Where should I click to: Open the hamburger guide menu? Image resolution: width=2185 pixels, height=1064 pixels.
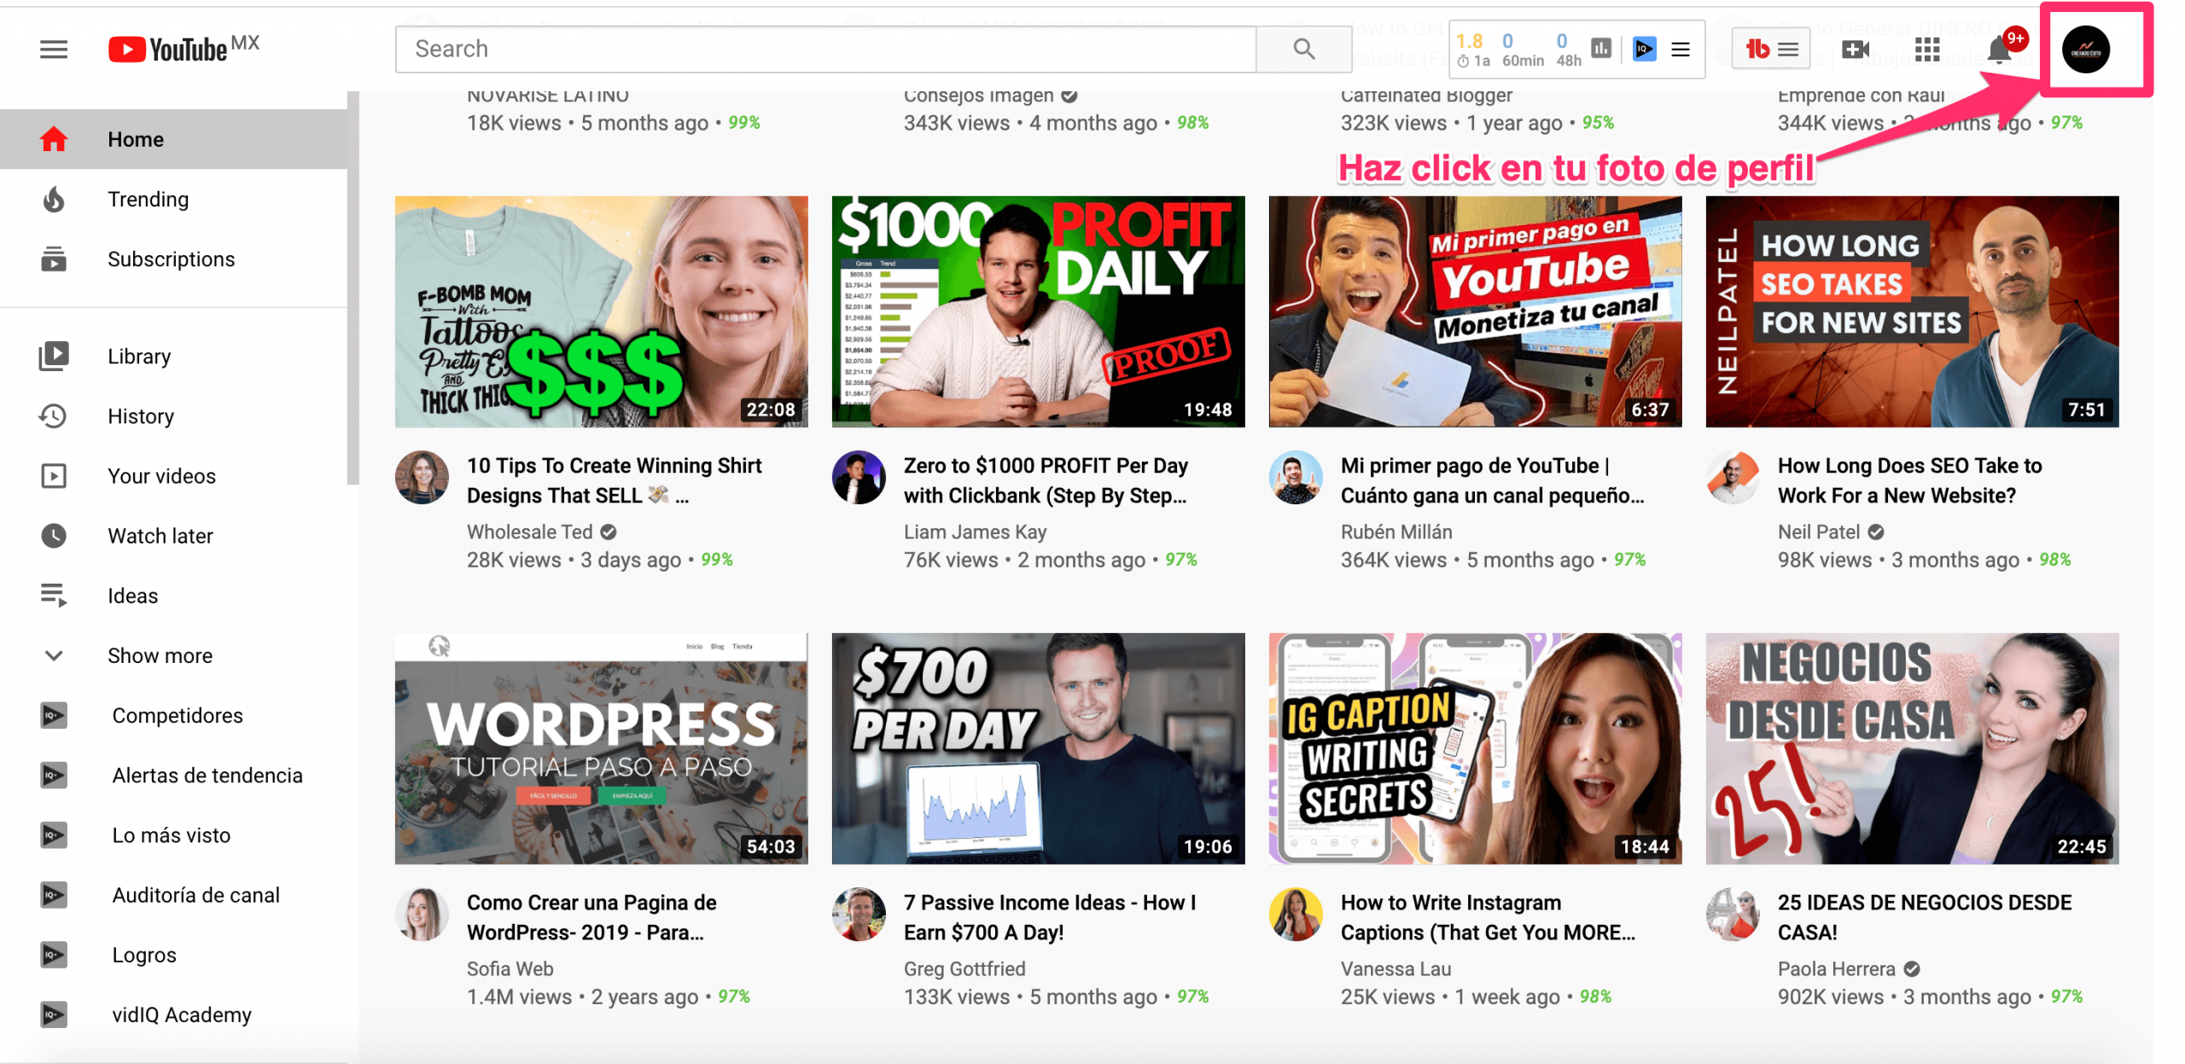(x=54, y=49)
